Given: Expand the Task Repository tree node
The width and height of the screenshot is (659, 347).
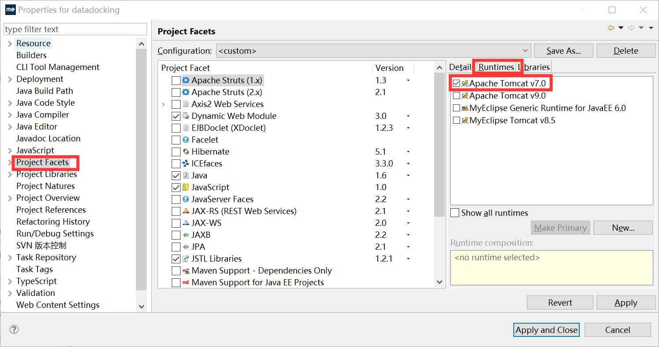Looking at the screenshot, I should pos(10,257).
